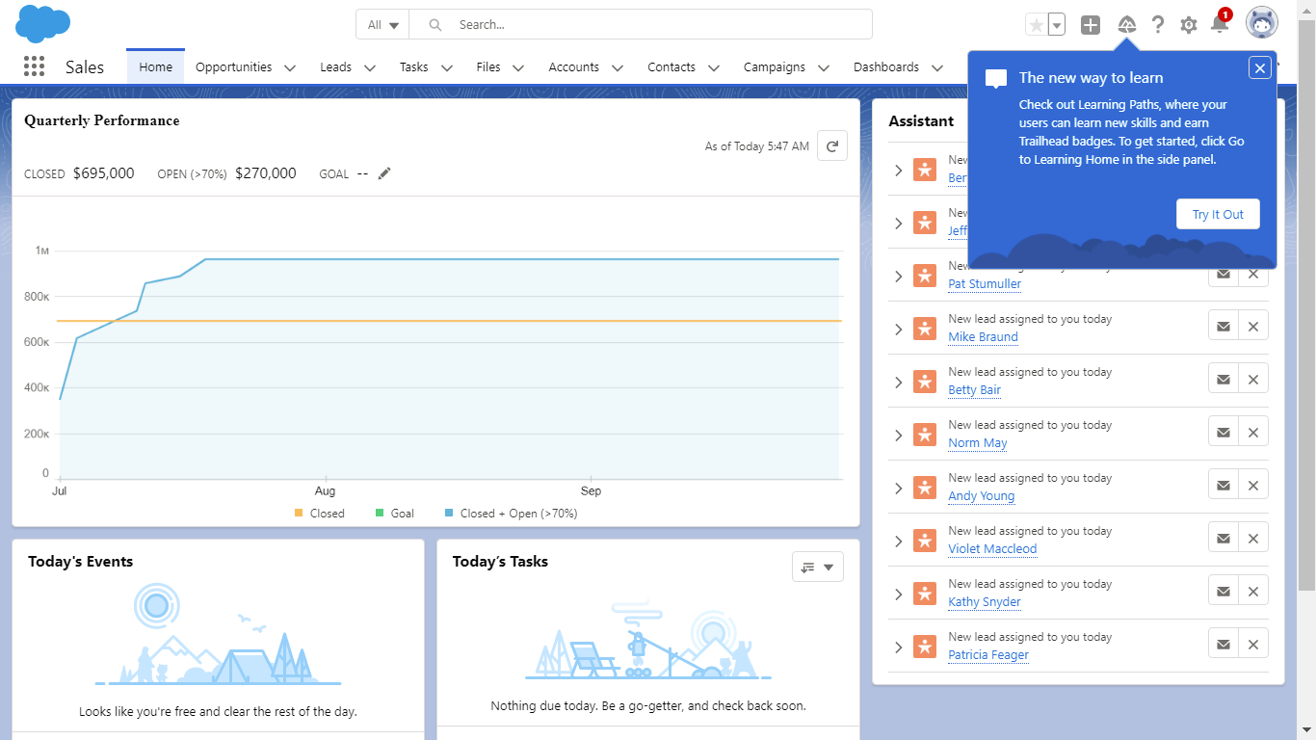The image size is (1316, 740).
Task: Dismiss the Norm May assistant item
Action: [x=1253, y=432]
